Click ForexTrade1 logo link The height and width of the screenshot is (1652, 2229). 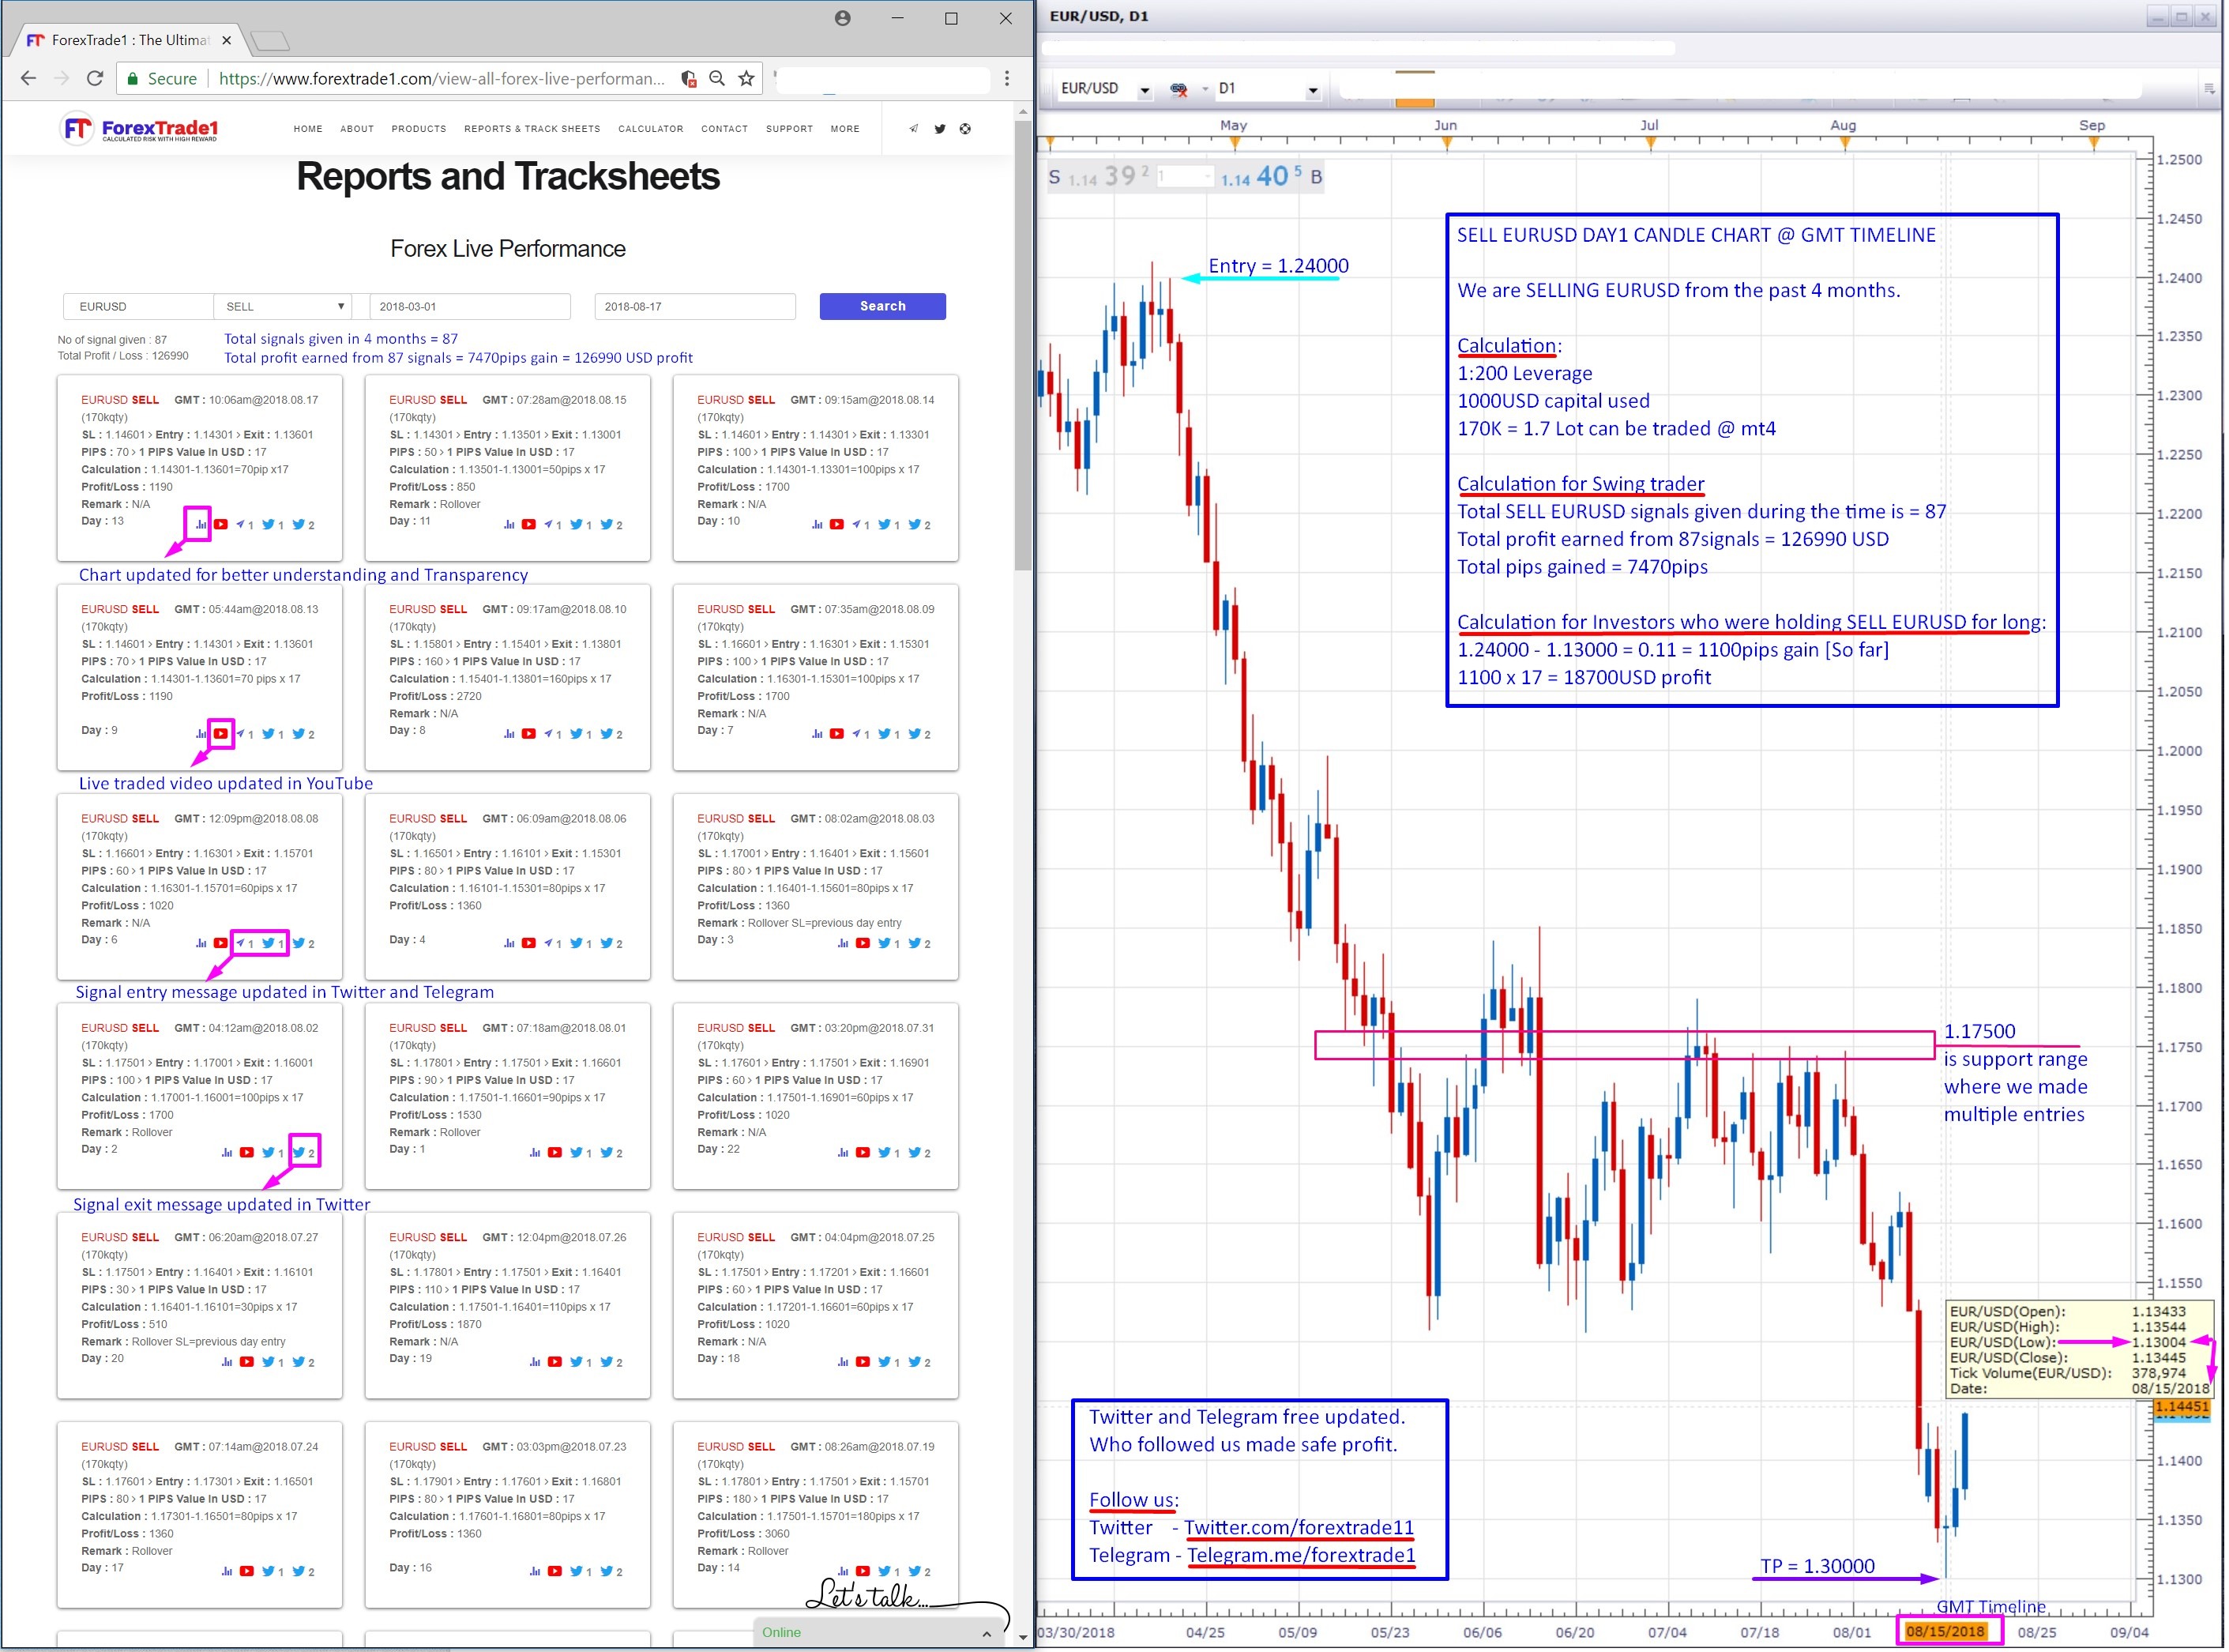click(x=140, y=129)
